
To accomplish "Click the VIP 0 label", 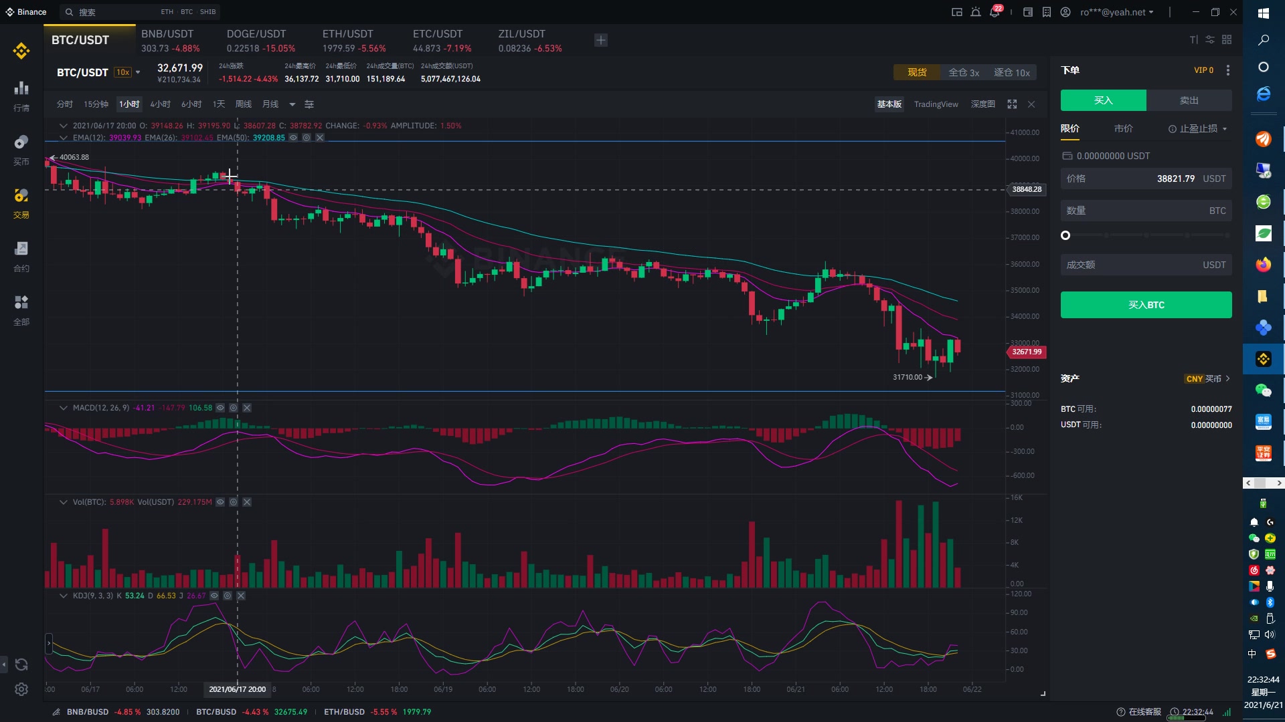I will (1203, 70).
